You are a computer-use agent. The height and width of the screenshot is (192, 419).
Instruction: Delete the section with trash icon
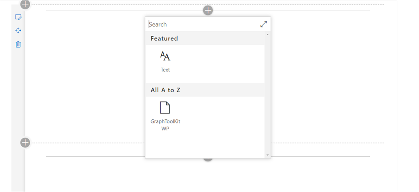[18, 44]
